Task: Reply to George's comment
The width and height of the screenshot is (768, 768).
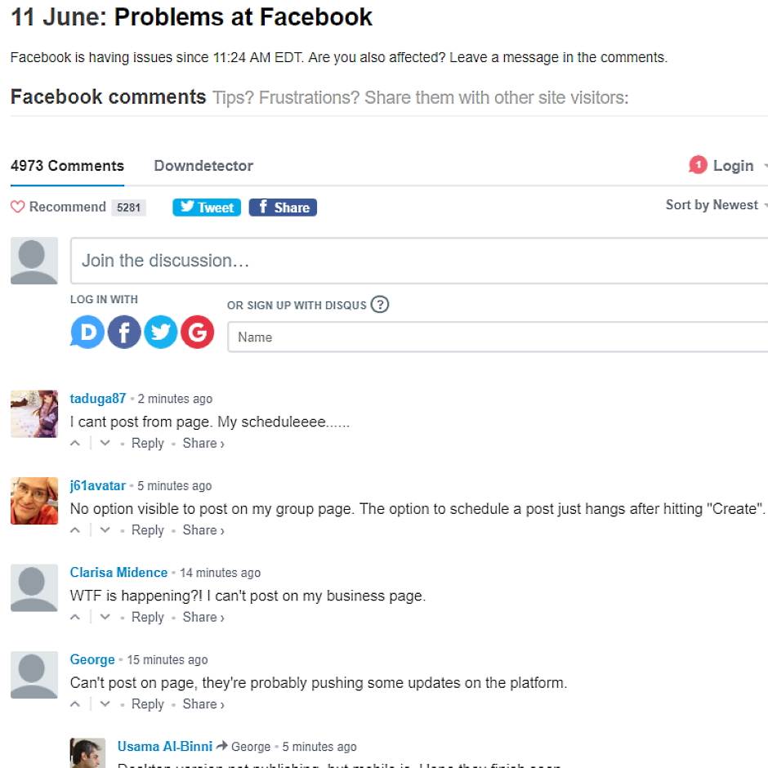Action: tap(147, 704)
